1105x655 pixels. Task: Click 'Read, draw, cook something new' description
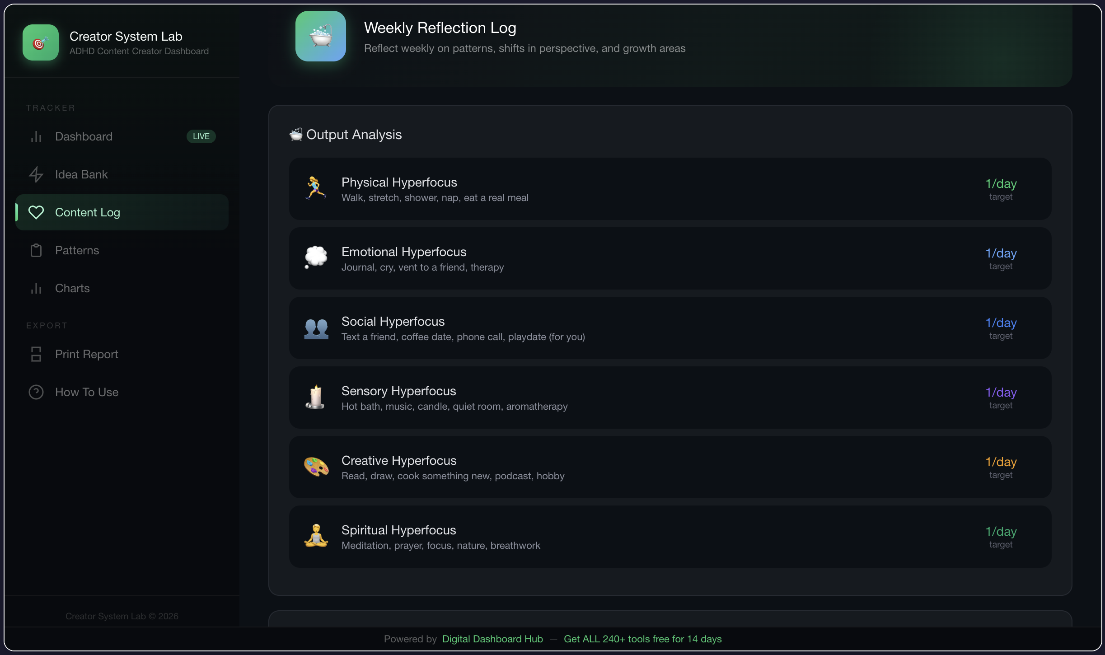(x=453, y=476)
